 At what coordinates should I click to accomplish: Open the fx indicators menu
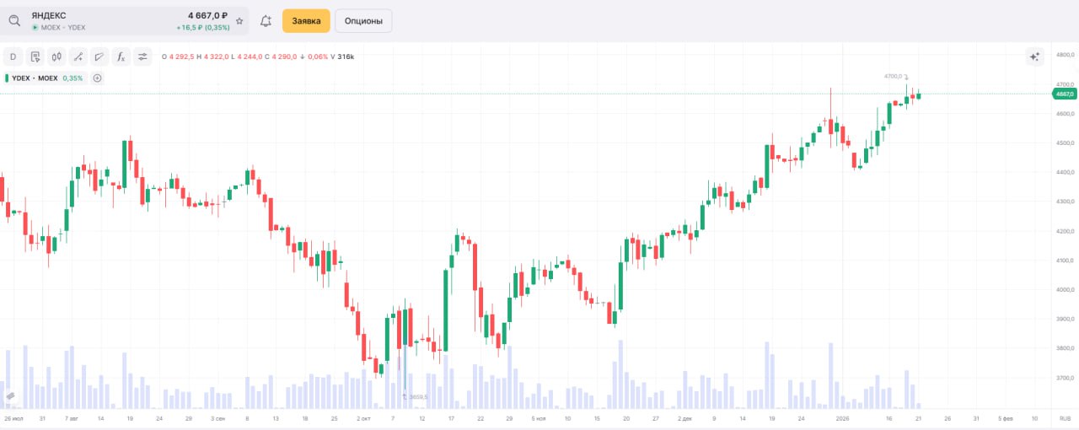[x=121, y=56]
